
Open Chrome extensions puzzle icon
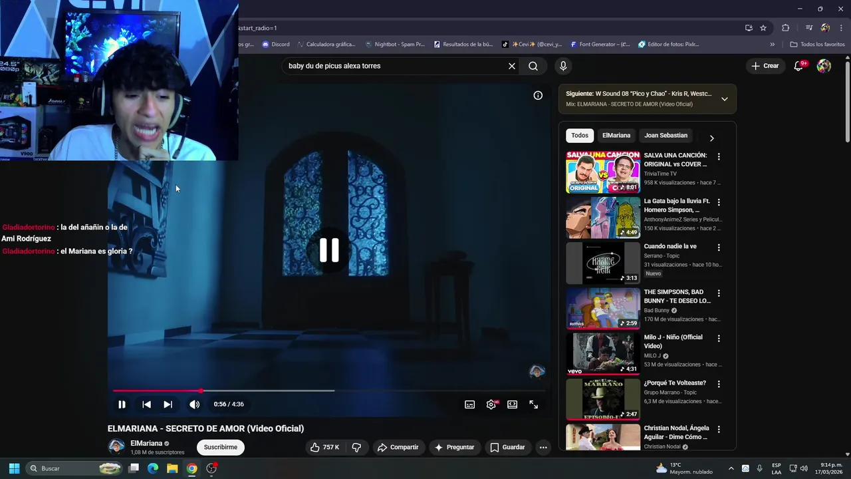(x=785, y=28)
